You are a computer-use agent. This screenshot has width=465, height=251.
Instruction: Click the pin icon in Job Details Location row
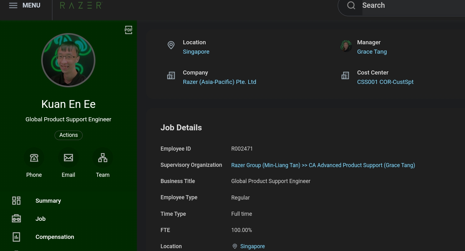[235, 246]
